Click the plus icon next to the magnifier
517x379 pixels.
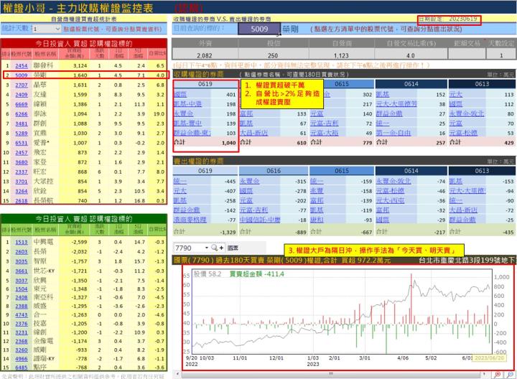pyautogui.click(x=221, y=248)
